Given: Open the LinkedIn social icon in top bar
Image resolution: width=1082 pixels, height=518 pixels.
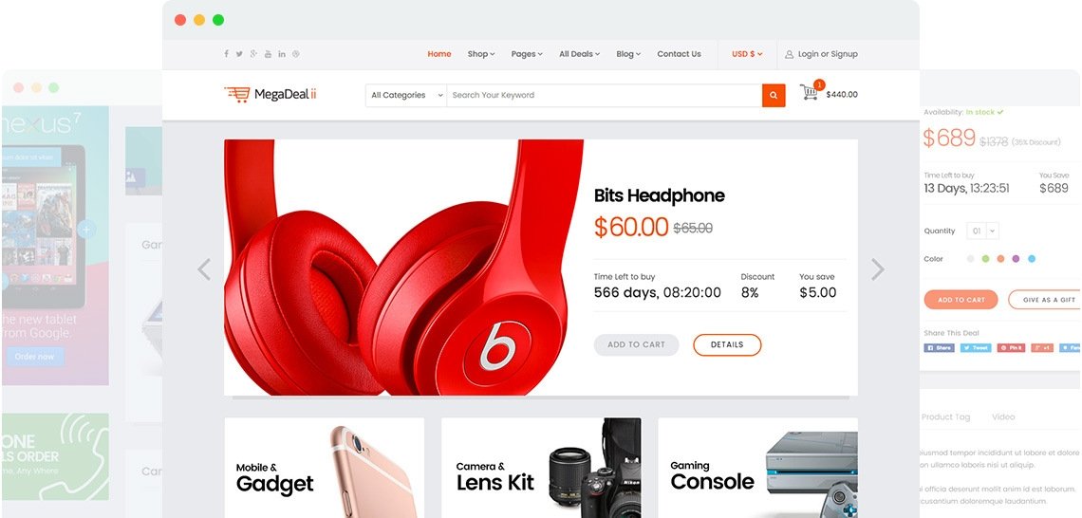Looking at the screenshot, I should click(282, 54).
